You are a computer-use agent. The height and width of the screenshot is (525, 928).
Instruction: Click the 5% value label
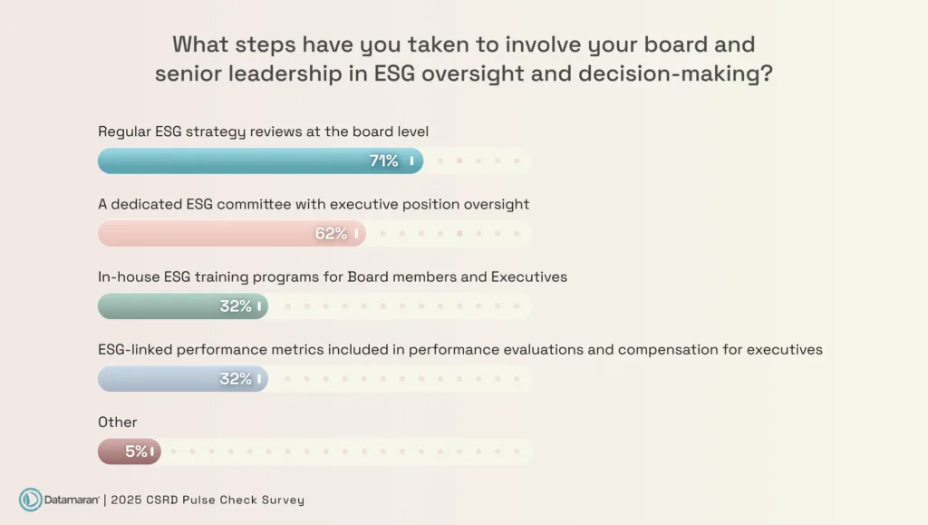point(136,451)
